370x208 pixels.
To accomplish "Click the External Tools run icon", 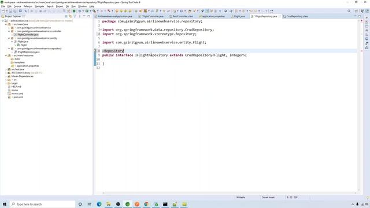I will [x=94, y=11].
